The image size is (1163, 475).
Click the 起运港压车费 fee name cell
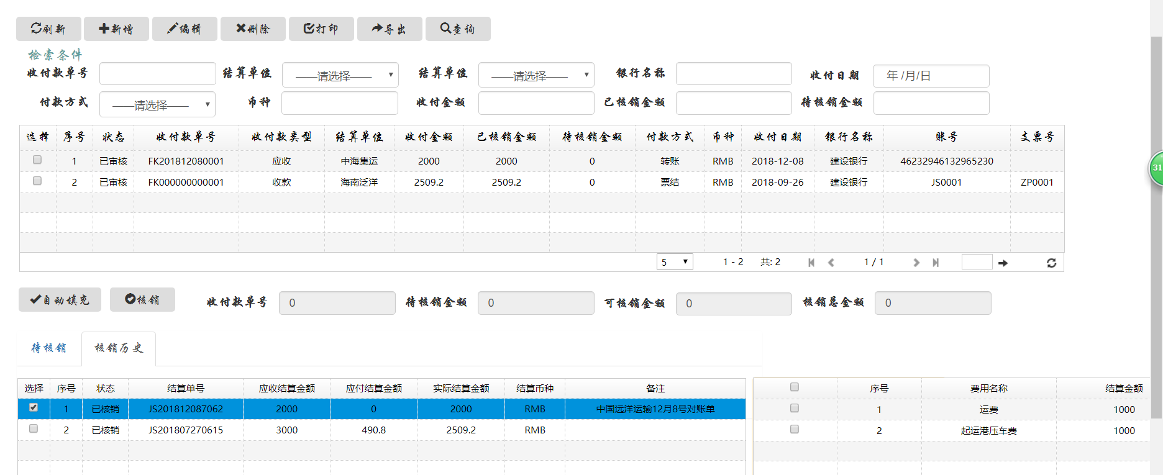(989, 430)
